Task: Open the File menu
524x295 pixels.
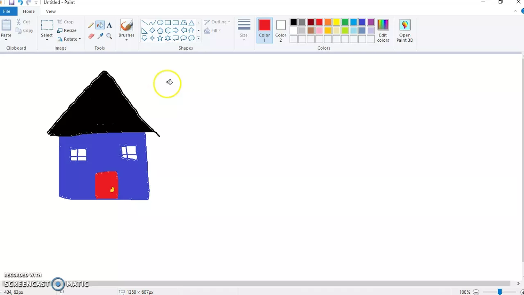Action: click(7, 11)
